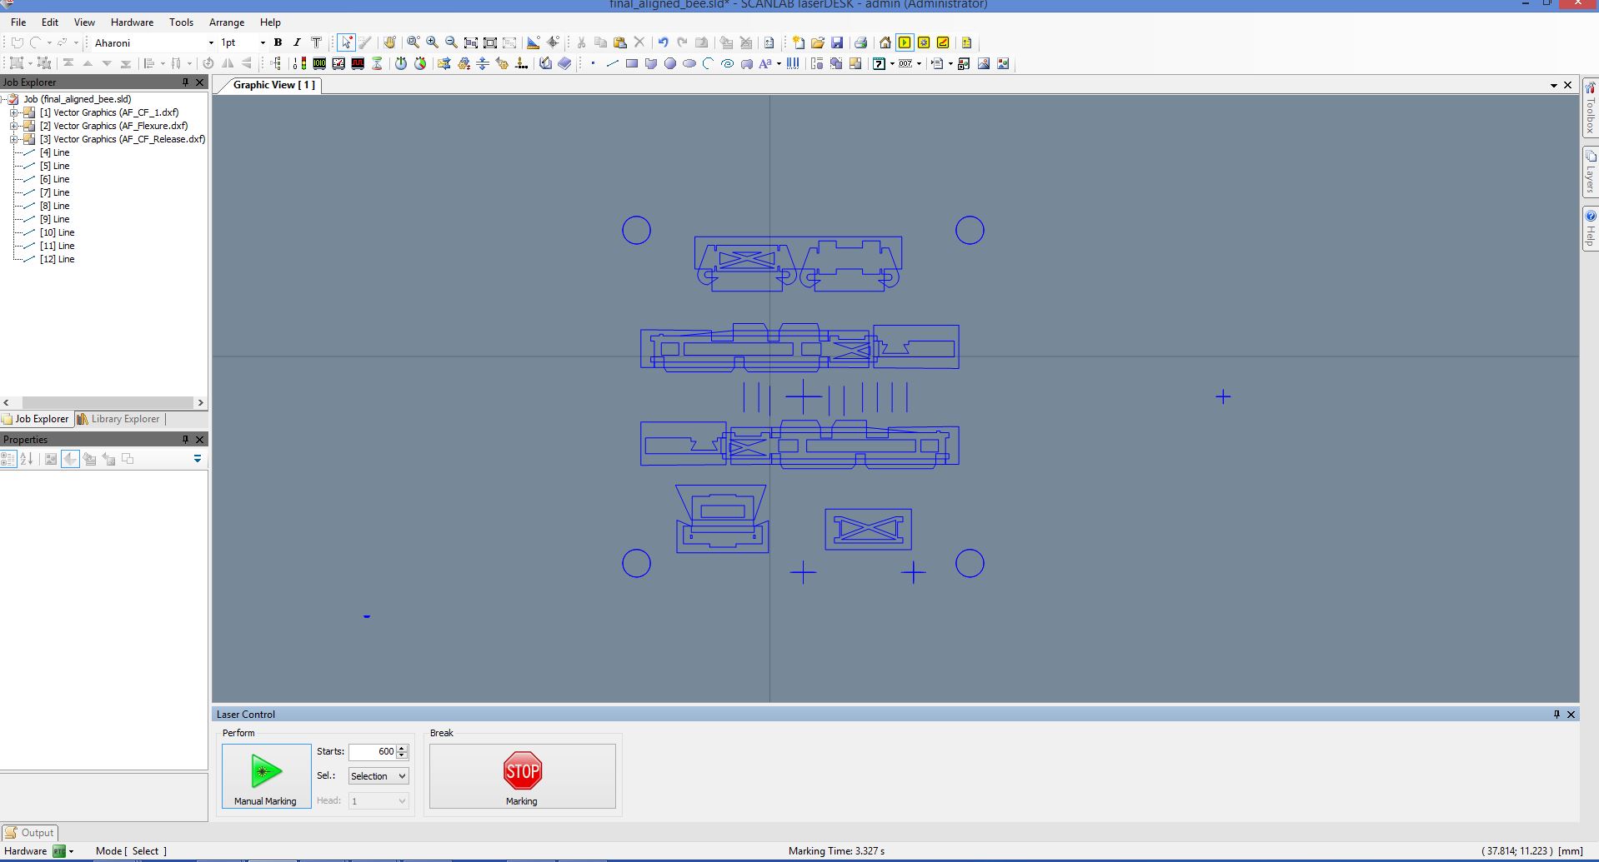Open the Aharoni font dropdown

point(210,42)
